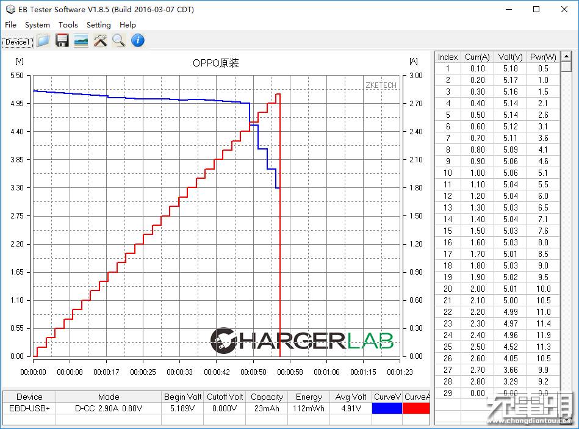Click the data table scrollbar thumb
The image size is (579, 429).
tap(566, 67)
